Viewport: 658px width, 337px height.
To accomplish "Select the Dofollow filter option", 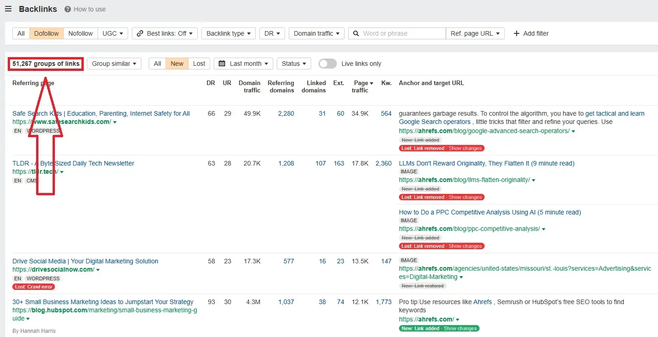I will click(x=46, y=33).
